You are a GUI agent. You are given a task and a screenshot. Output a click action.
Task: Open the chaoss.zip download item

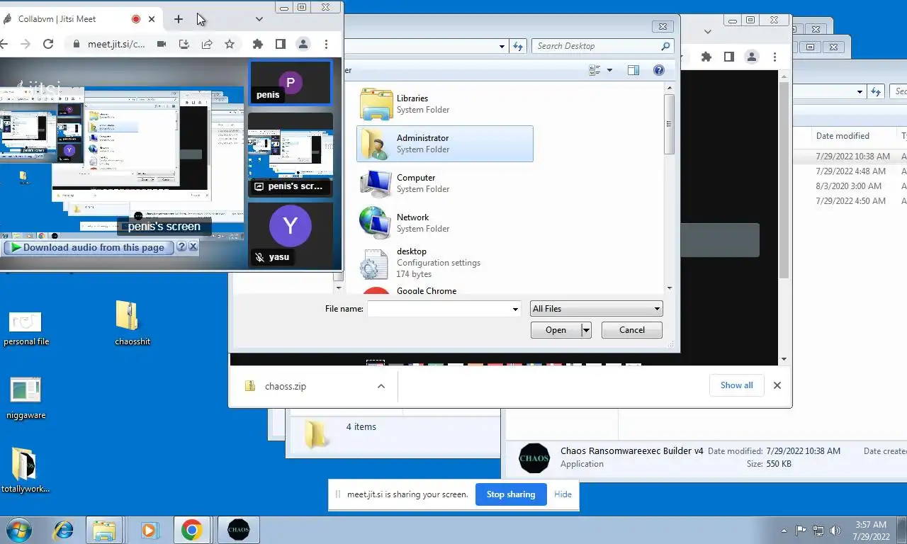click(x=286, y=386)
